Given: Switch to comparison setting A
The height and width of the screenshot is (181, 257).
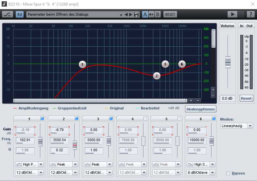Looking at the screenshot, I should [145, 14].
